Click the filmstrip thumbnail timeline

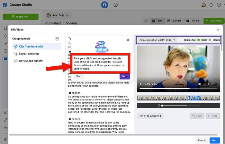178,98
